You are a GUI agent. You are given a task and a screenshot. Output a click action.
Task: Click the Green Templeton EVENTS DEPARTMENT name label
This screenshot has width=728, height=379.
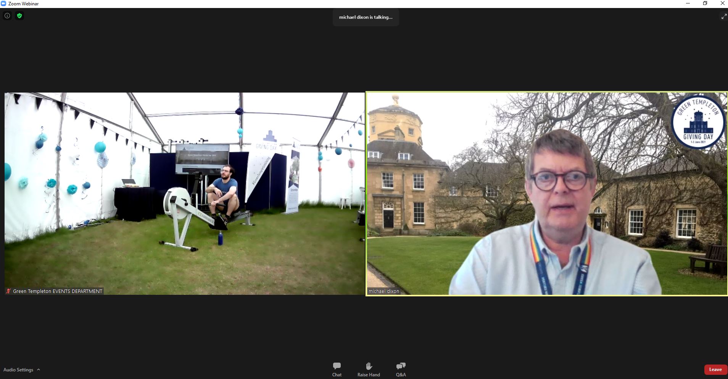tap(57, 291)
